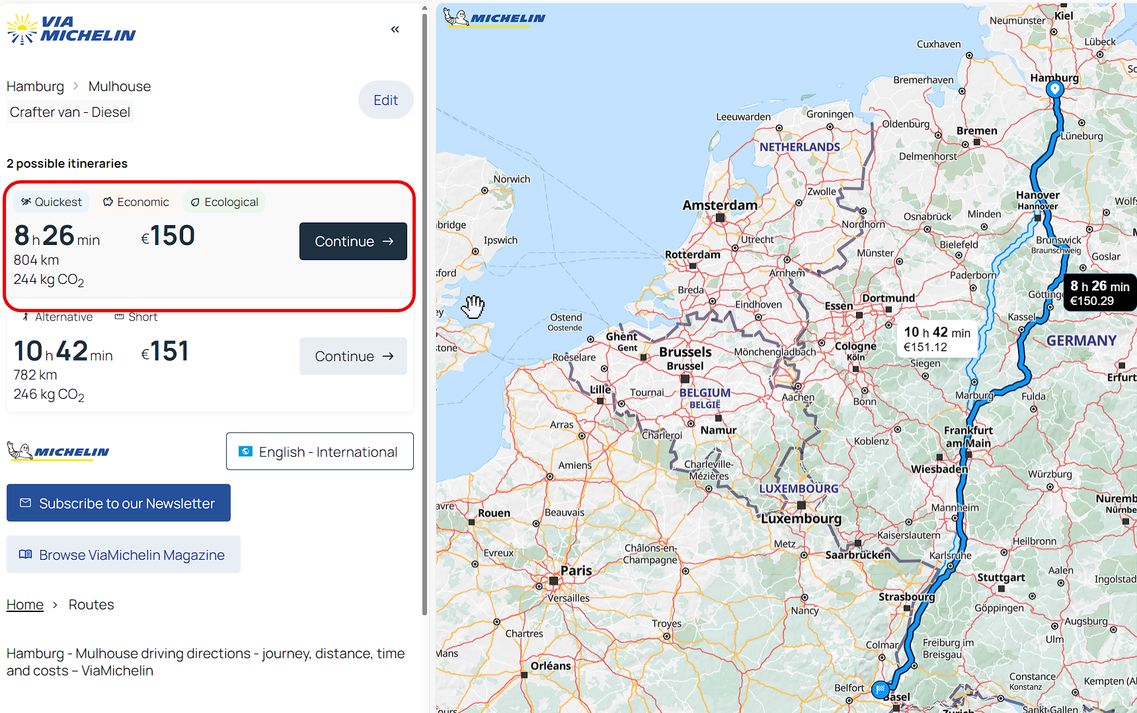Click the open-book icon on Magazine button
The width and height of the screenshot is (1137, 713).
click(x=26, y=555)
